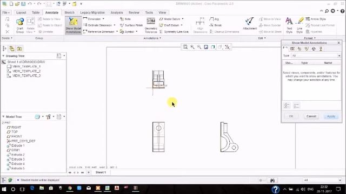Save the drawing from quick access toolbar
Viewport: 346px width, 194px height.
coord(23,4)
